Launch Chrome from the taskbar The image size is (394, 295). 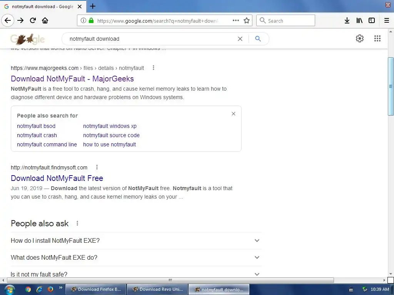tap(28, 289)
